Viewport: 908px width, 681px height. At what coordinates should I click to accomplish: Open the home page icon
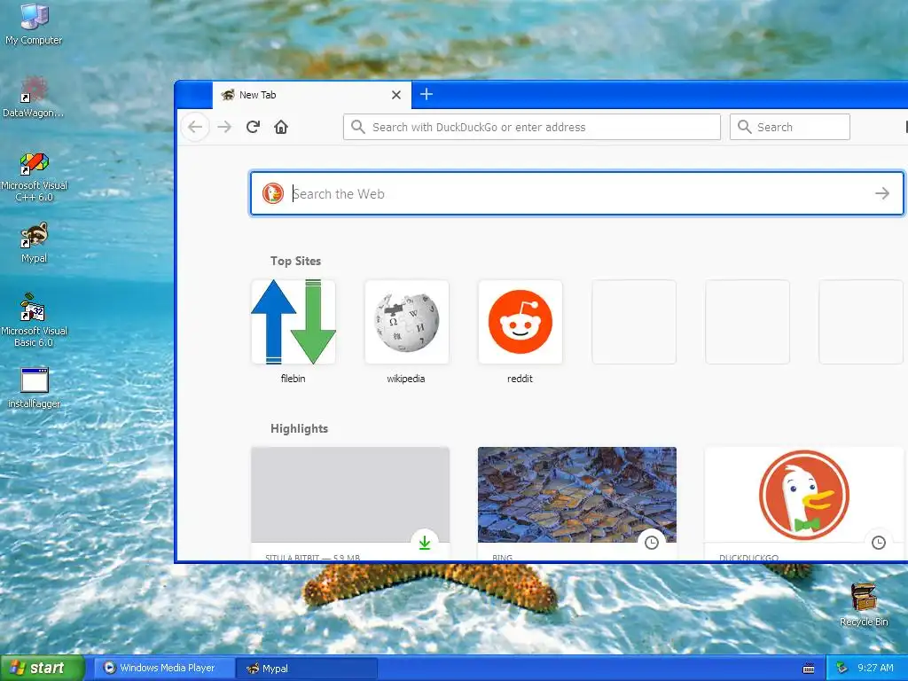(281, 127)
